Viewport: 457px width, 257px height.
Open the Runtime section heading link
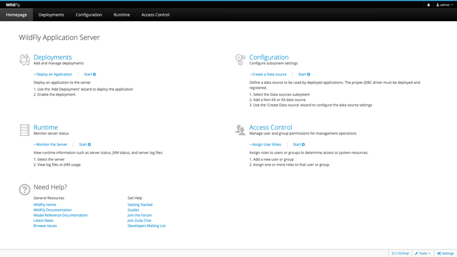tap(46, 127)
